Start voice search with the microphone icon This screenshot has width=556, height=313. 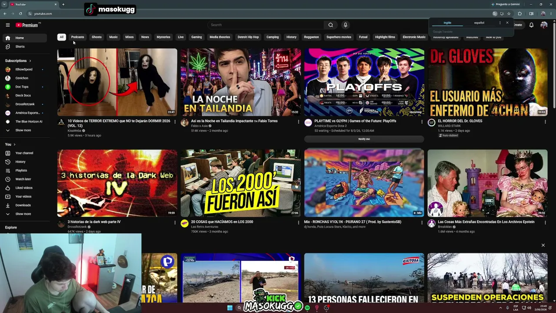345,25
